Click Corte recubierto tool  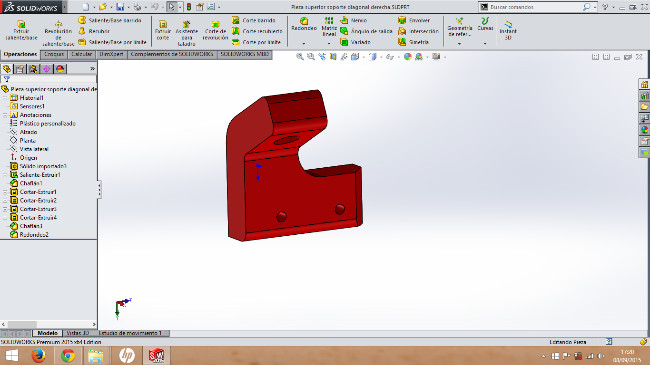[x=257, y=31]
